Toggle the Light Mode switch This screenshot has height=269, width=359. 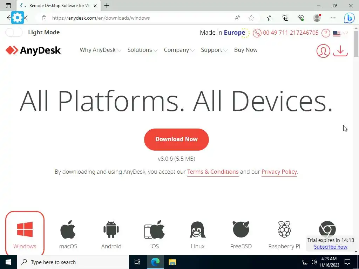pos(14,33)
